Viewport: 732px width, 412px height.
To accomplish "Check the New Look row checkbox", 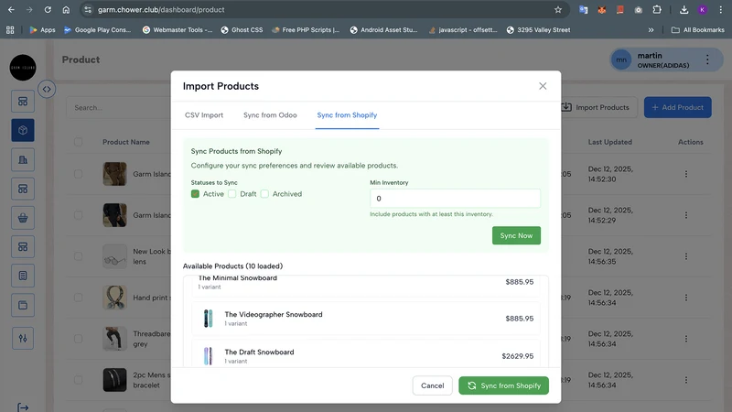I will pos(78,256).
